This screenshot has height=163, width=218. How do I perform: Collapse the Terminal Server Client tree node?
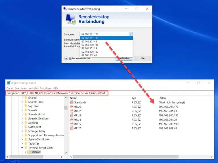(22, 148)
